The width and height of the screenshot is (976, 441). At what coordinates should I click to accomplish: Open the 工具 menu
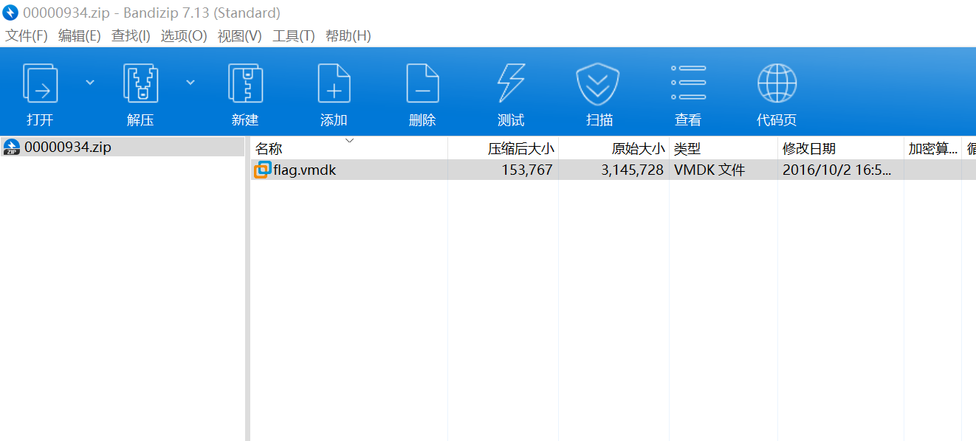point(292,35)
